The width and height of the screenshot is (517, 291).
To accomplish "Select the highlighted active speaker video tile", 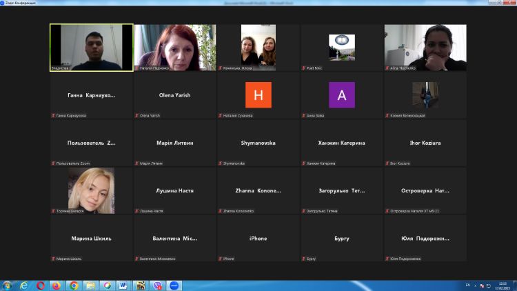I will (91, 48).
